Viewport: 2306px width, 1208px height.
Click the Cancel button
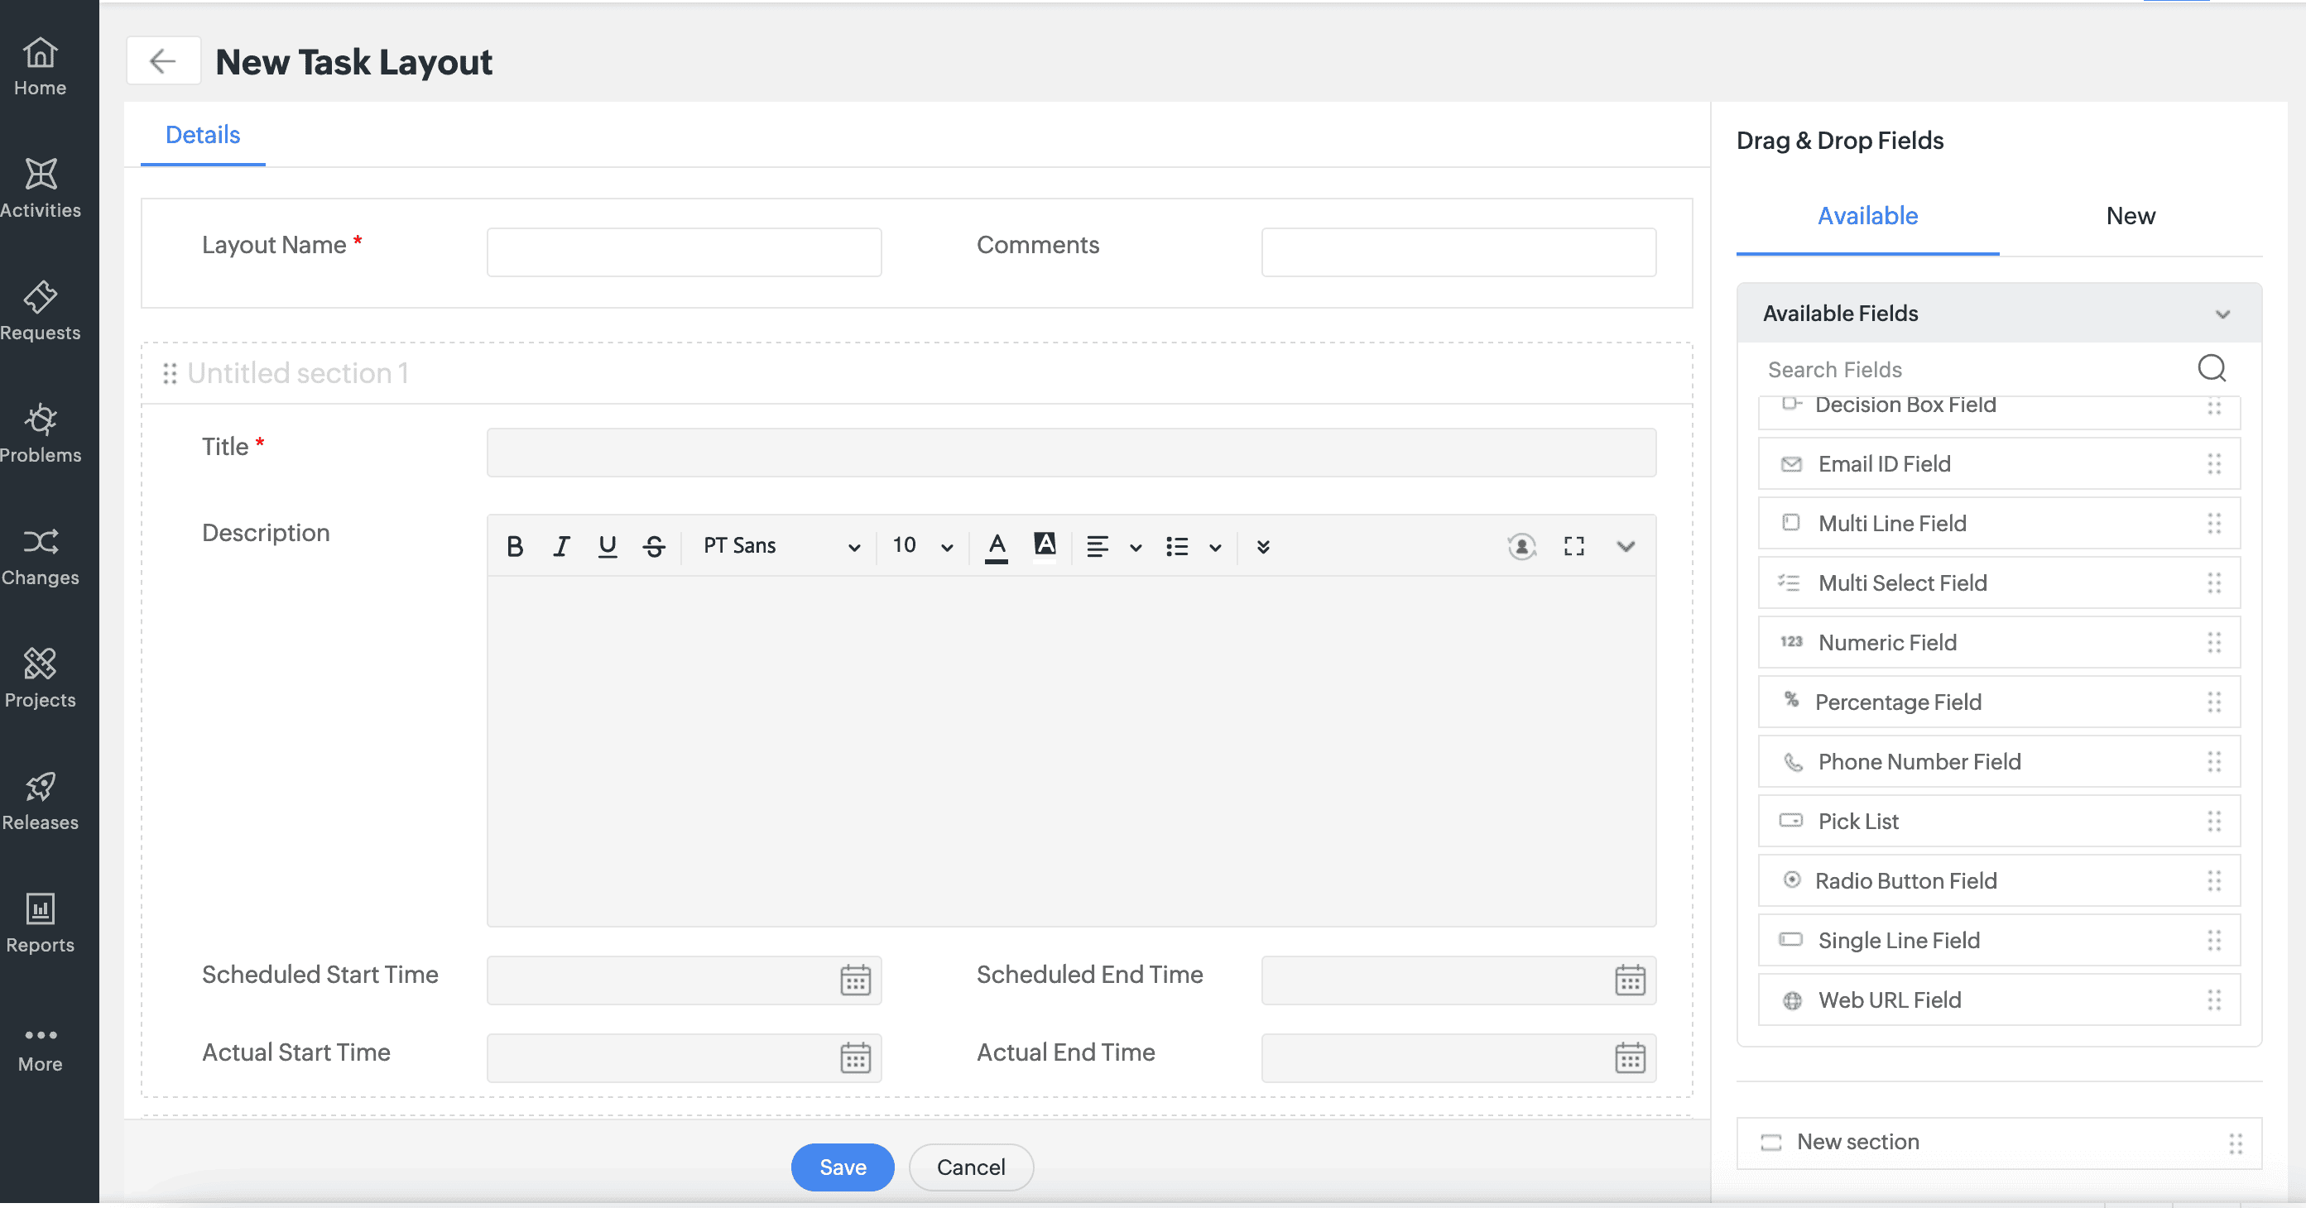pos(970,1167)
